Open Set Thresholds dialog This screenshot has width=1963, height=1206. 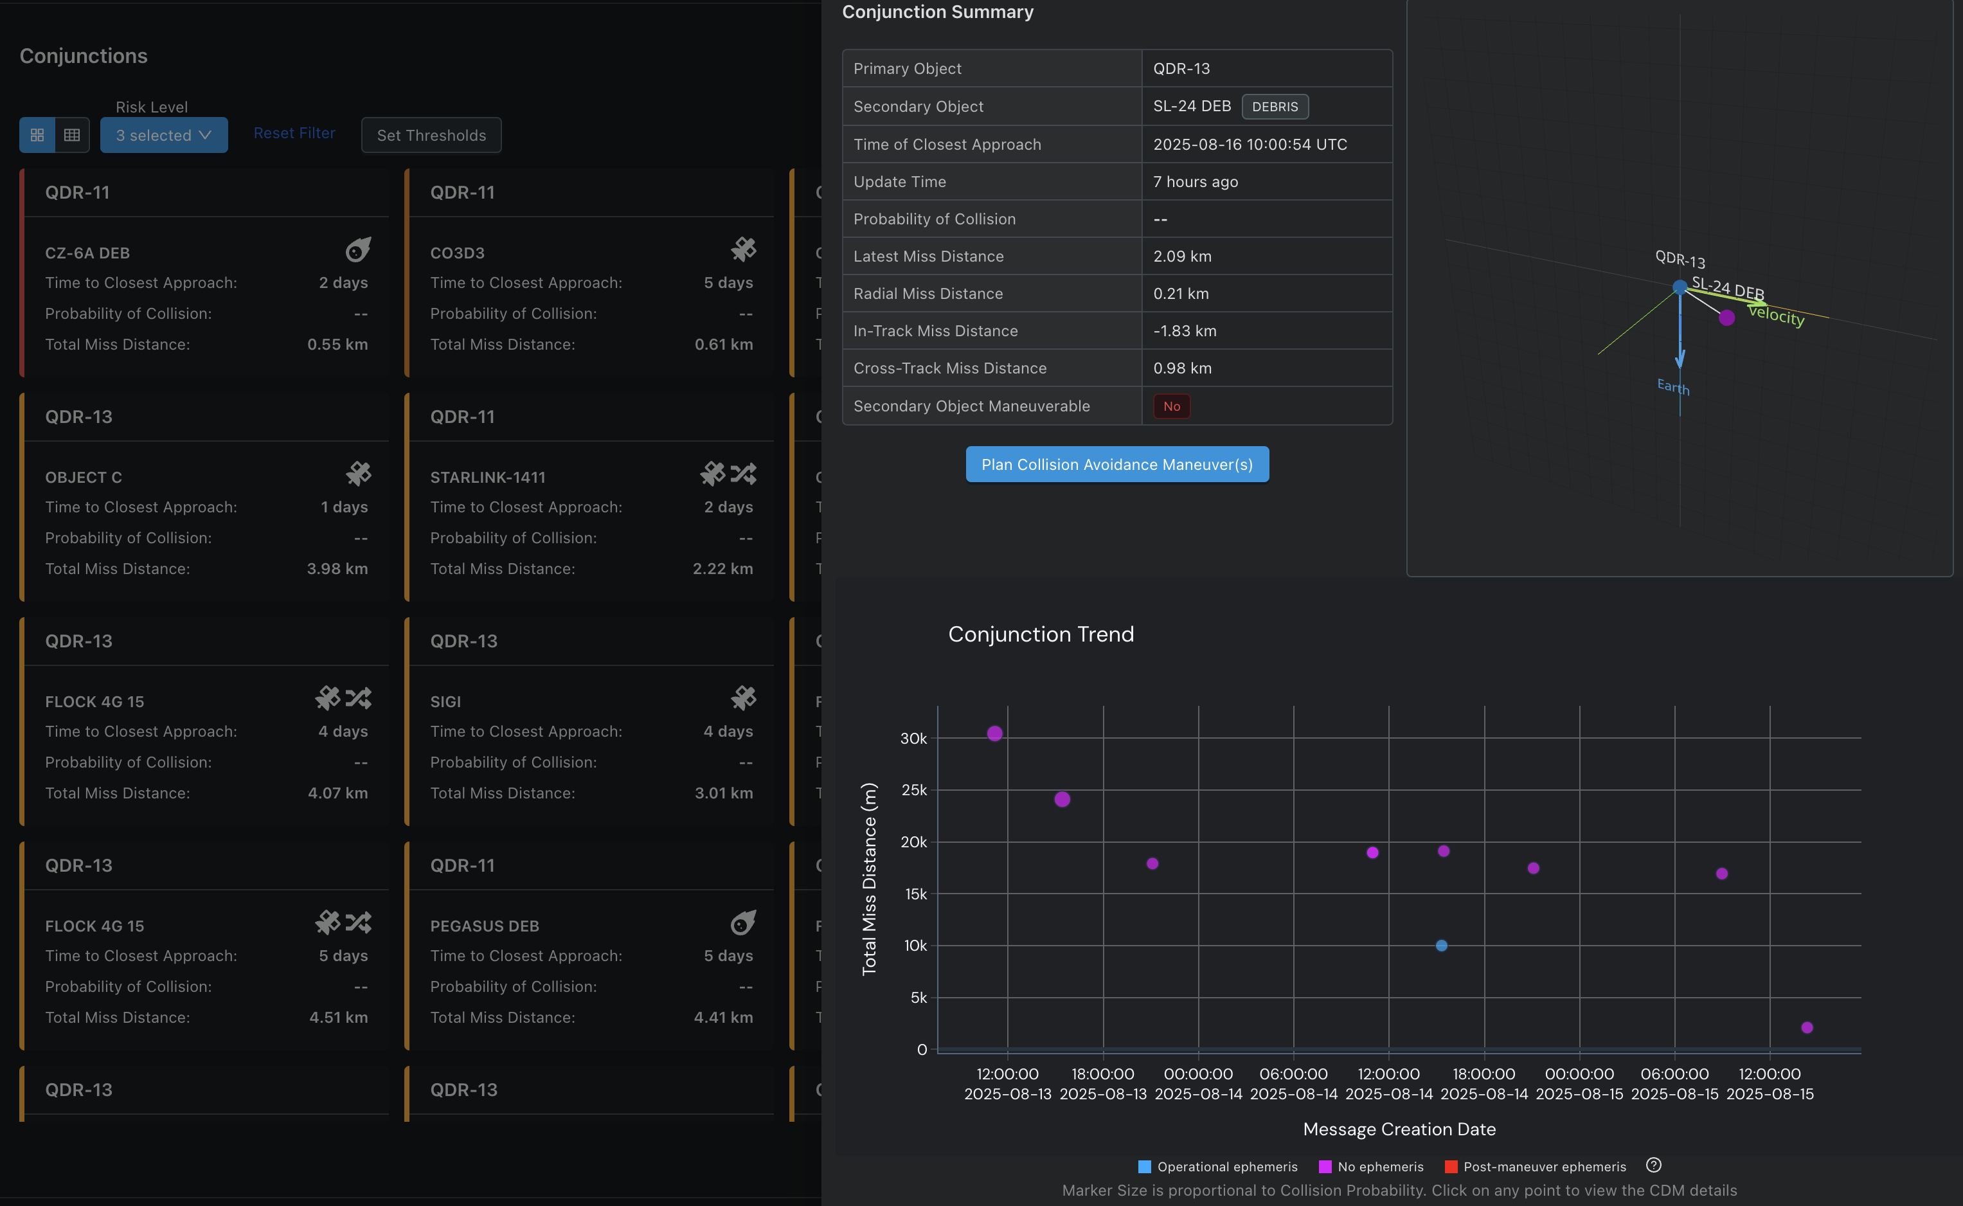point(431,135)
